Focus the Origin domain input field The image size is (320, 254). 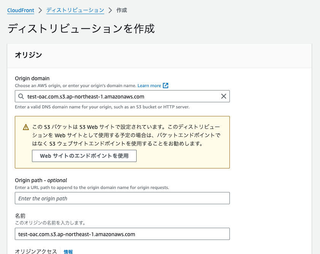click(122, 96)
